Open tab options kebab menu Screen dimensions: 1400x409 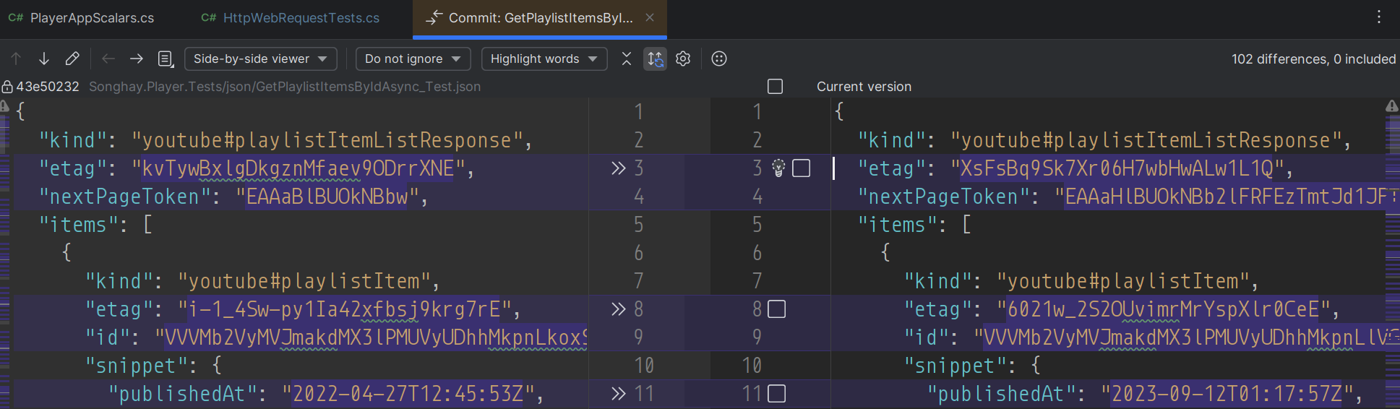[1379, 17]
